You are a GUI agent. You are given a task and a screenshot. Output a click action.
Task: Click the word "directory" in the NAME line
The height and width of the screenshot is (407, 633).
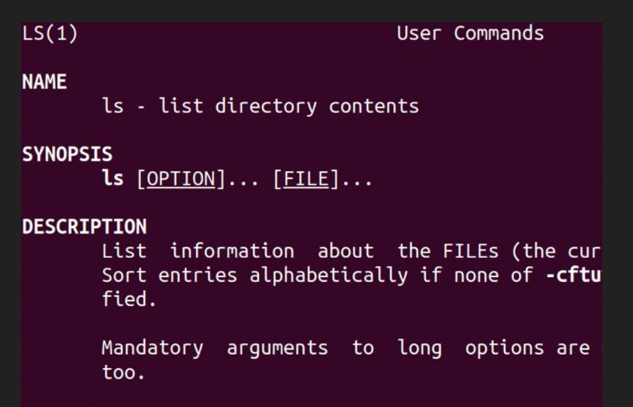tap(266, 106)
